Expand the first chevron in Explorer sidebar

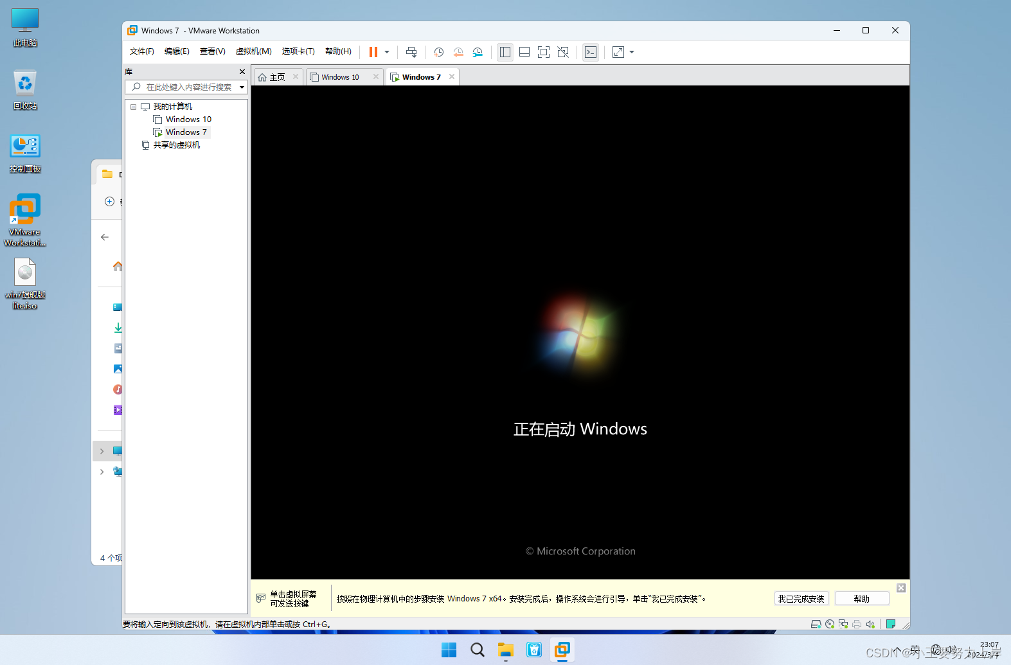pyautogui.click(x=102, y=451)
